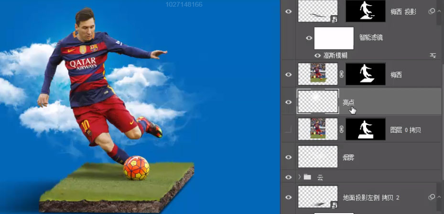Click the 梅西 layer name
This screenshot has width=444, height=214.
pos(396,75)
